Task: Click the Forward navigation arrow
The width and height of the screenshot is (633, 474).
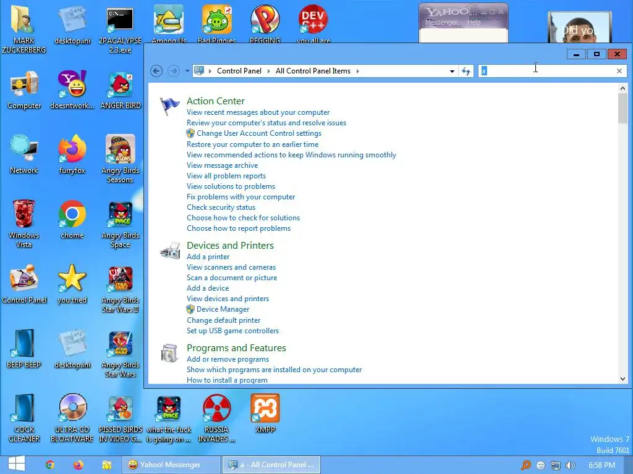Action: pos(174,71)
